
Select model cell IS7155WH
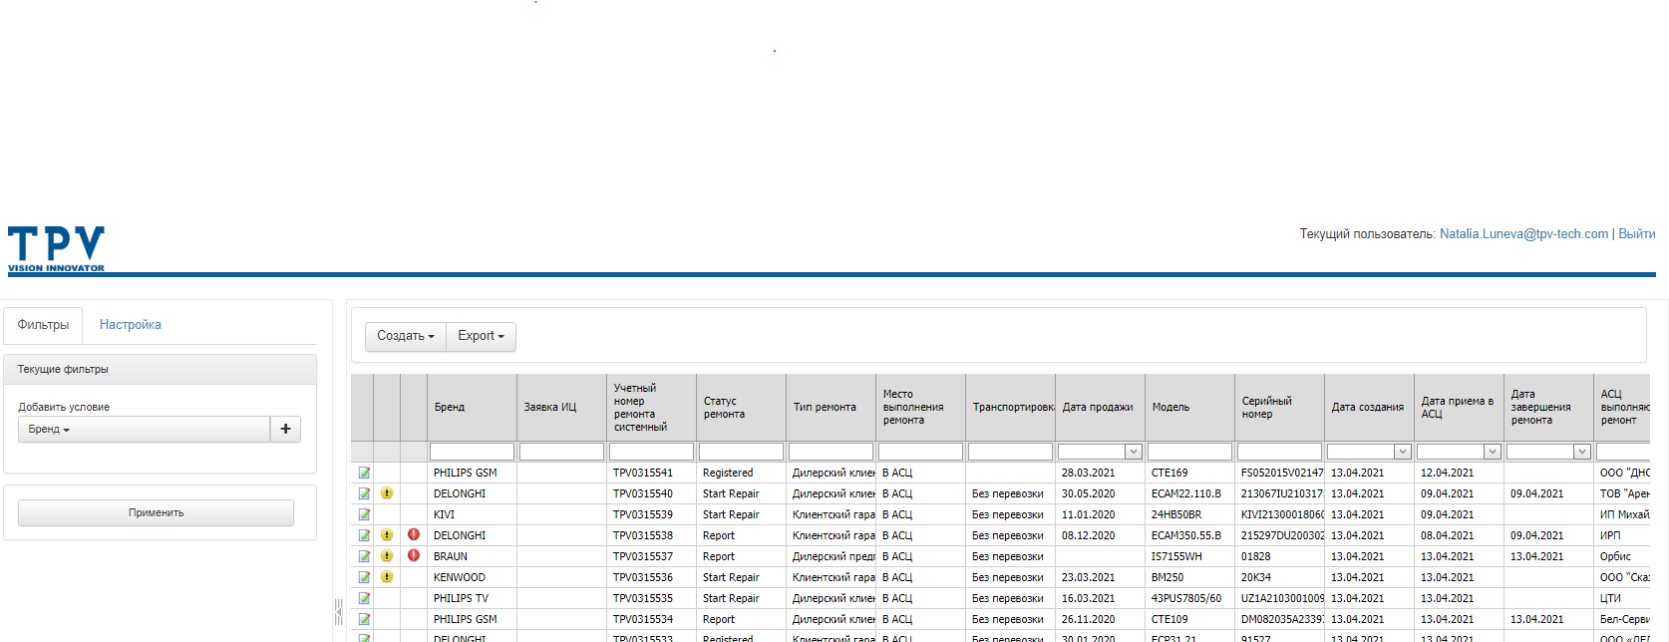coord(1189,556)
